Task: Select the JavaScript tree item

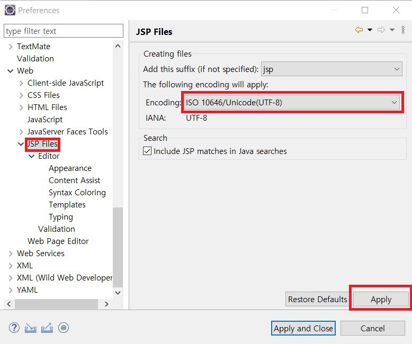Action: tap(45, 120)
